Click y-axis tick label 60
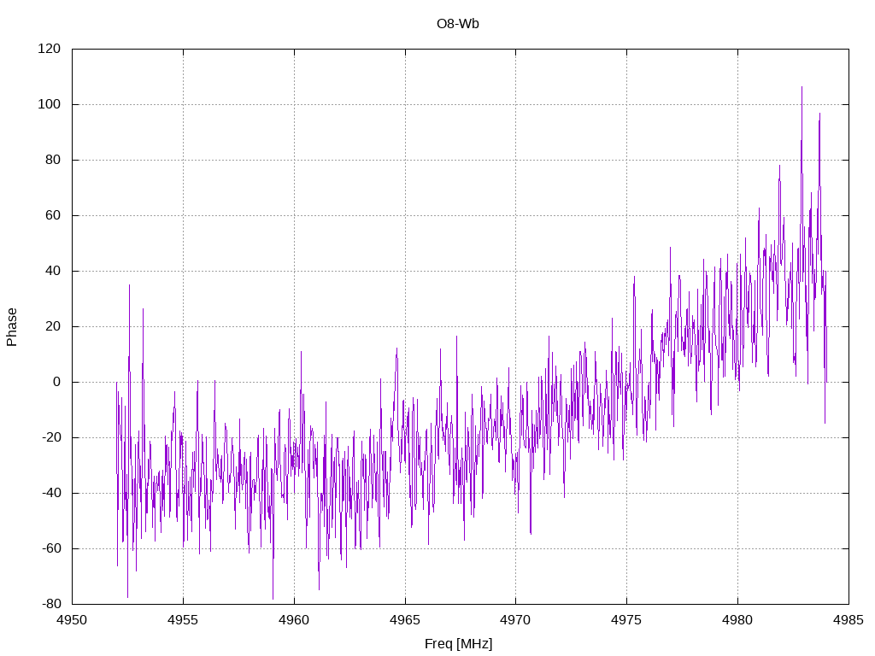Viewport: 875px width, 656px height. (52, 215)
